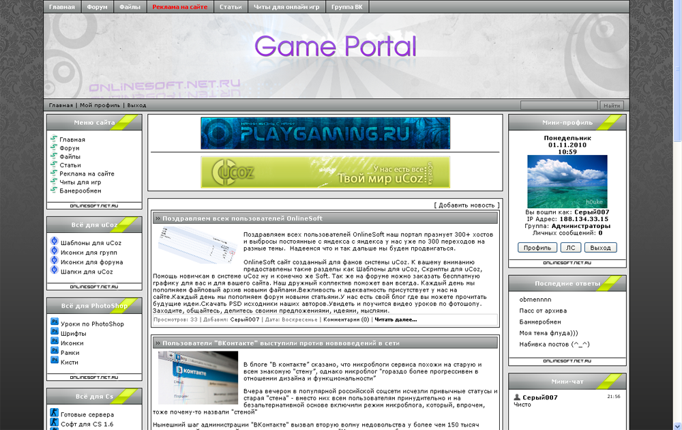Image resolution: width=682 pixels, height=430 pixels.
Task: Click the uCoz icon beside Иконки для групп
Action: click(x=55, y=250)
